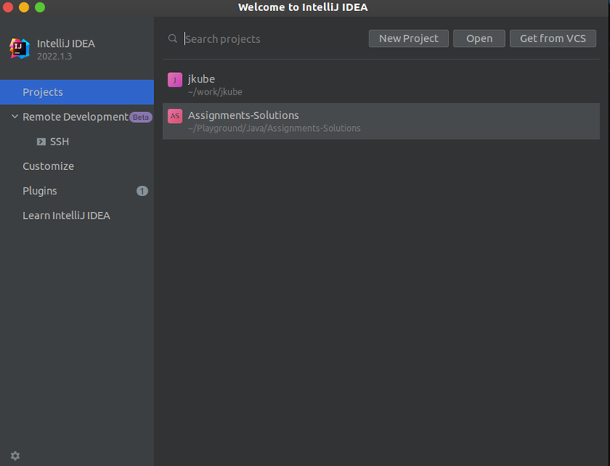610x466 pixels.
Task: Collapse the Remote Development chevron
Action: point(15,117)
